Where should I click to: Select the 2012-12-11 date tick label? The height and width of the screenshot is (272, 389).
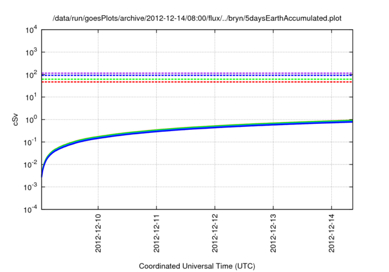[x=157, y=234]
